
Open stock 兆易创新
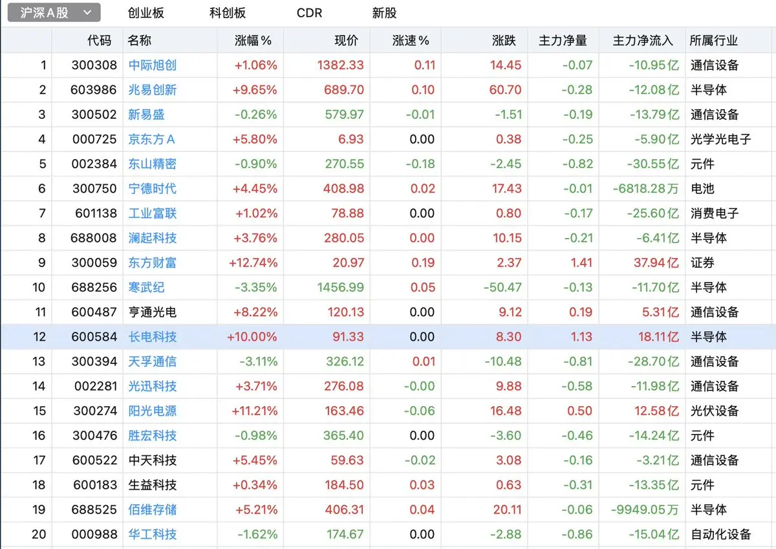pyautogui.click(x=153, y=90)
